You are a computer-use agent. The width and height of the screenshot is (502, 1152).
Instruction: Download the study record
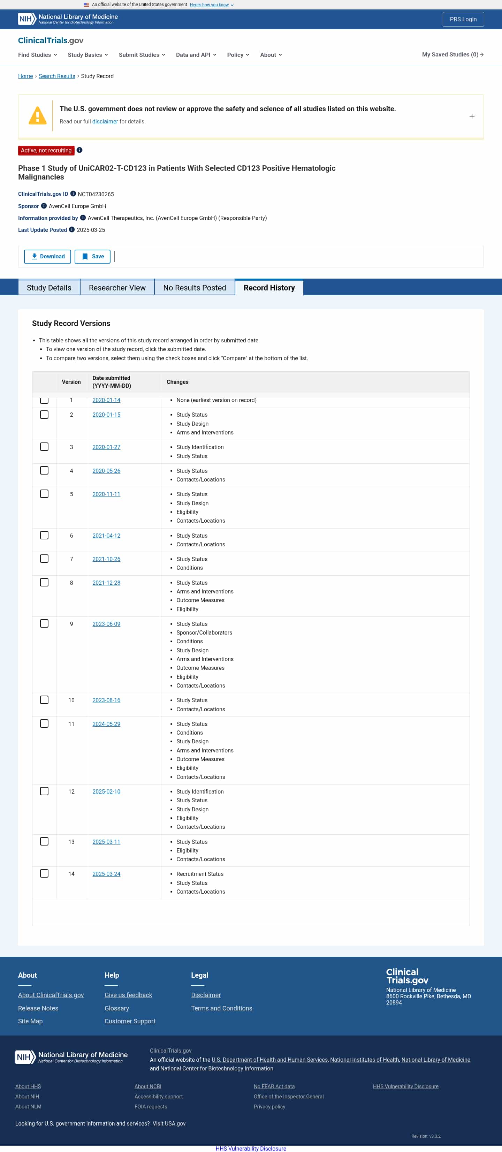[47, 256]
